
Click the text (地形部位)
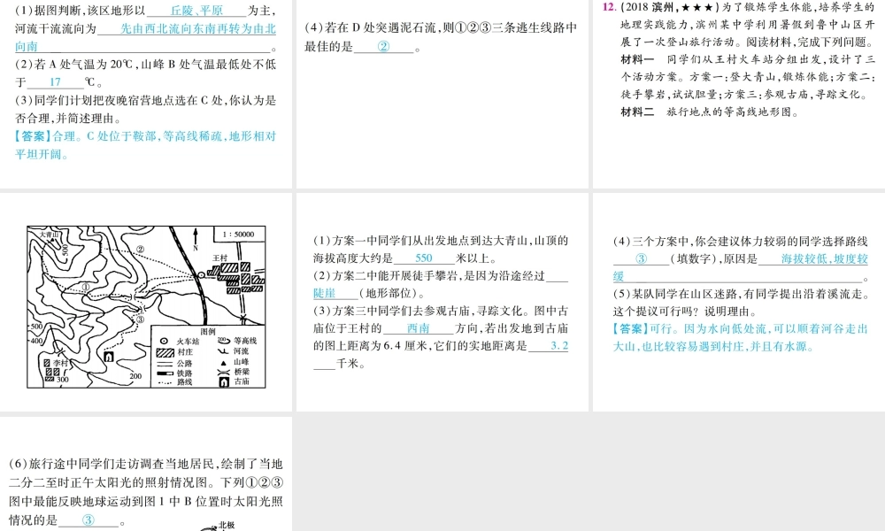(x=390, y=293)
